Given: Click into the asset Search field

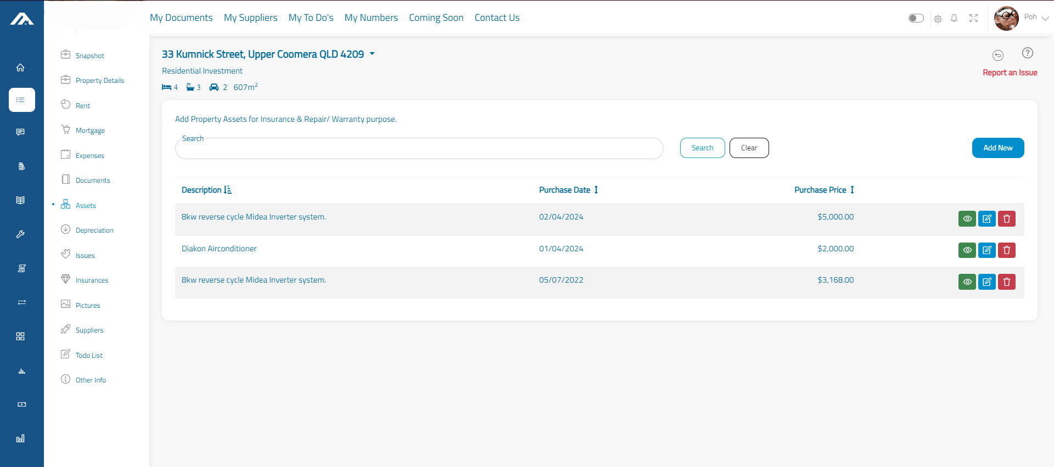Looking at the screenshot, I should click(x=419, y=149).
